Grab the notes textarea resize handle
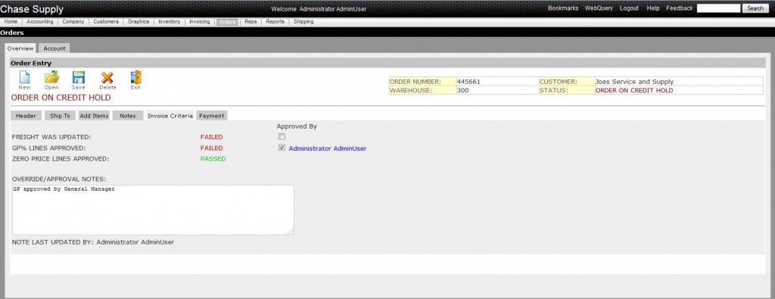 tap(291, 232)
